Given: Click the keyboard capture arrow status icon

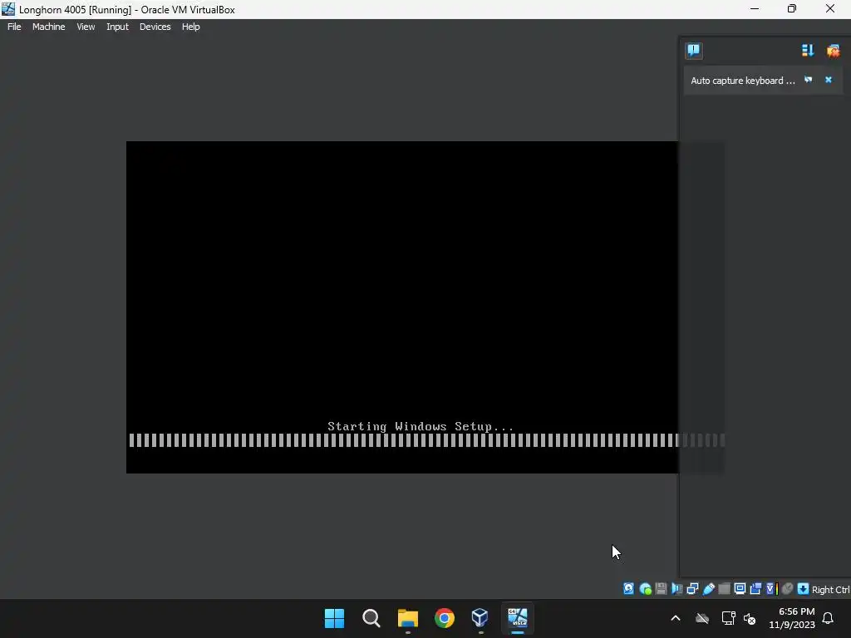Looking at the screenshot, I should (804, 589).
